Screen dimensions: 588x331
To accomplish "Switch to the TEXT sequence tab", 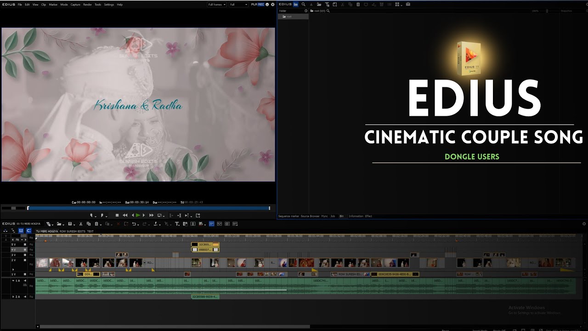I will click(x=90, y=231).
